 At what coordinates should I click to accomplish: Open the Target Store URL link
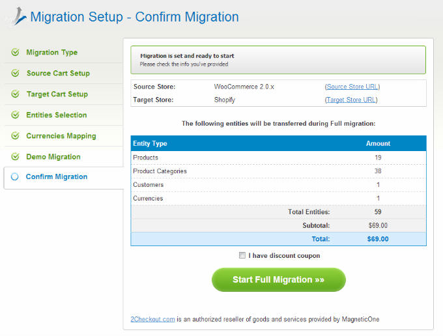(x=351, y=100)
